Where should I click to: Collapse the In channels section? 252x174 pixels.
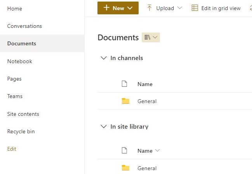104,58
